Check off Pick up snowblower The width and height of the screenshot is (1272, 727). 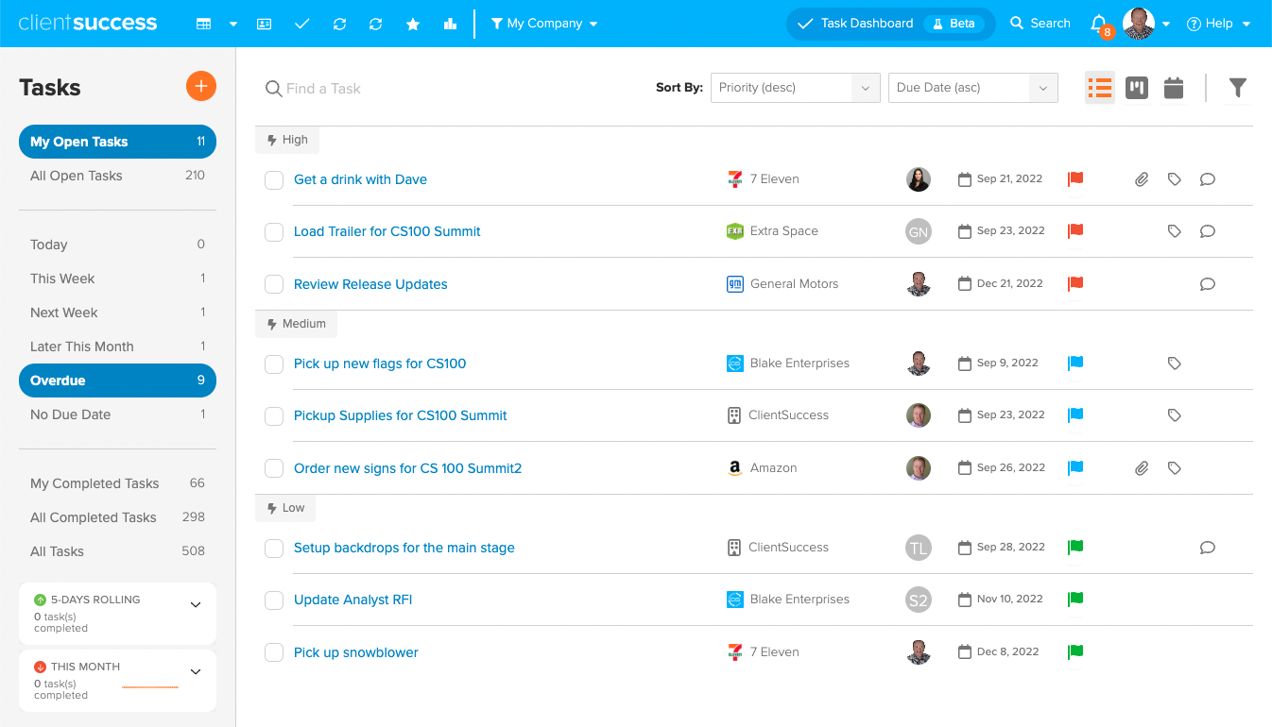point(274,652)
